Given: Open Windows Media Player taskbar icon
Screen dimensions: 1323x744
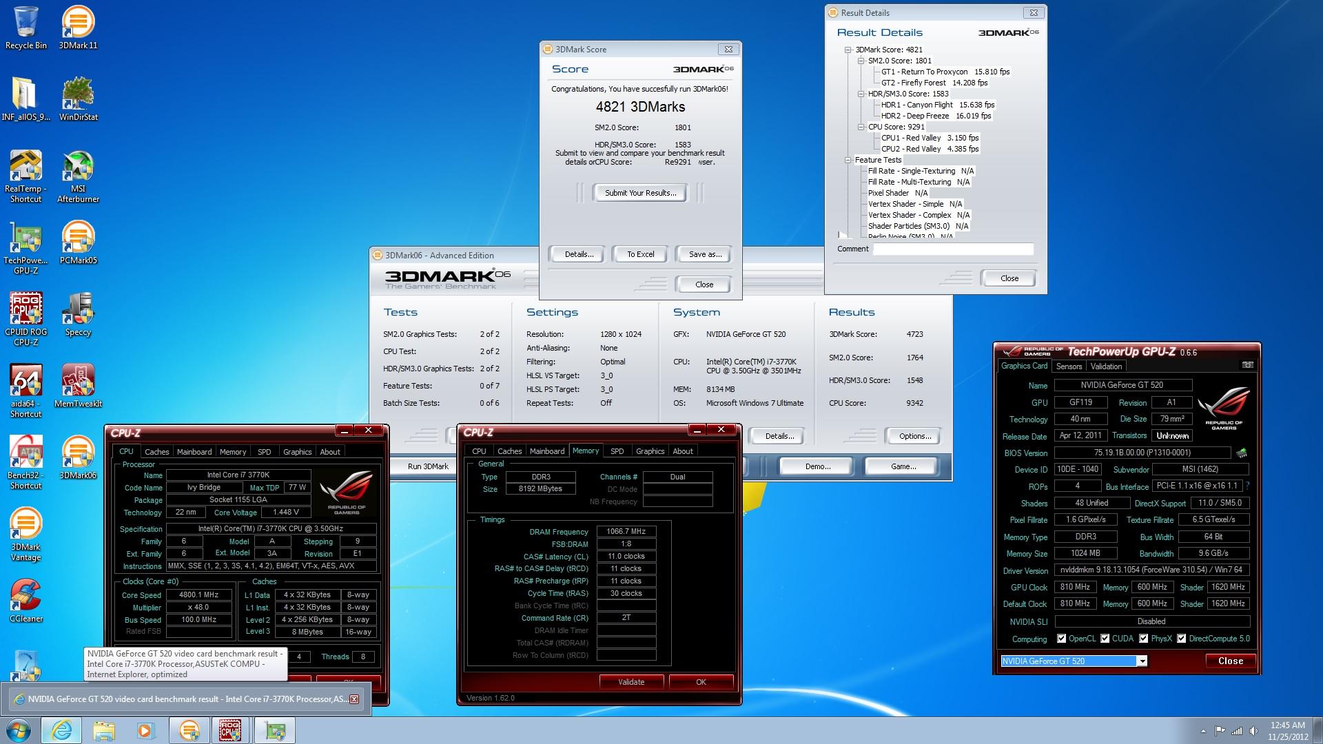Looking at the screenshot, I should [x=145, y=730].
